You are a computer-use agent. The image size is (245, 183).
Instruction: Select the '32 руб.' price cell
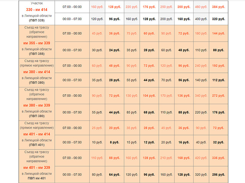point(219,142)
